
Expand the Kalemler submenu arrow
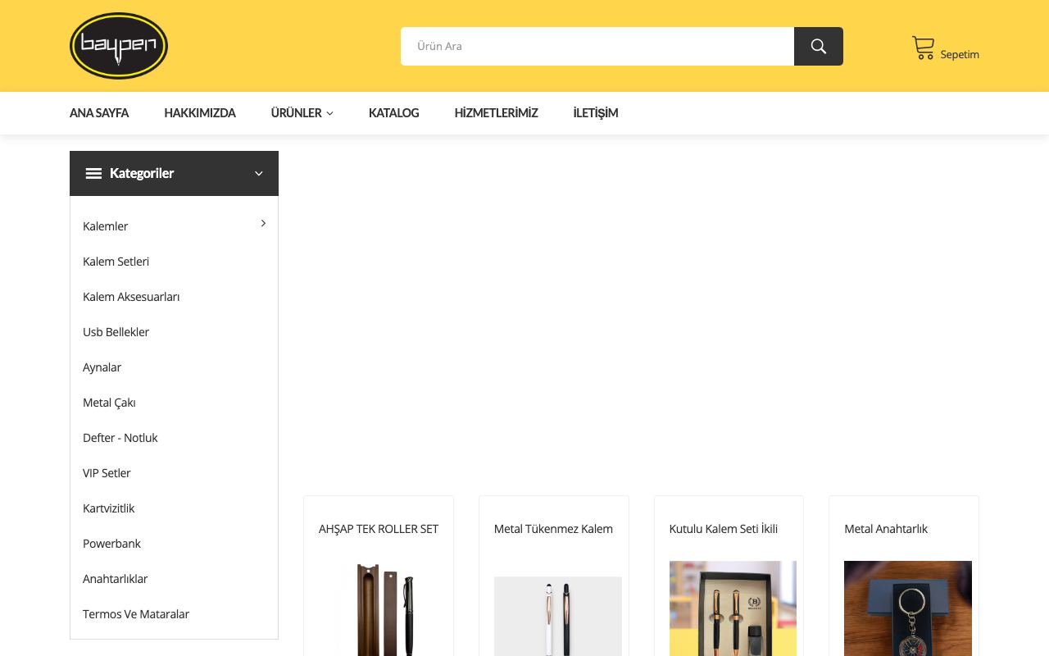pyautogui.click(x=263, y=223)
